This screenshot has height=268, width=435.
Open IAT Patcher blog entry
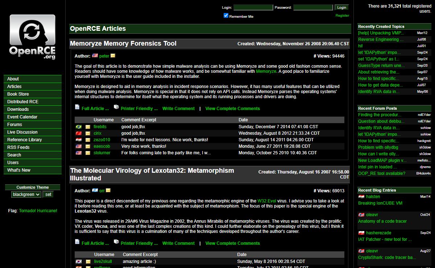(x=385, y=239)
